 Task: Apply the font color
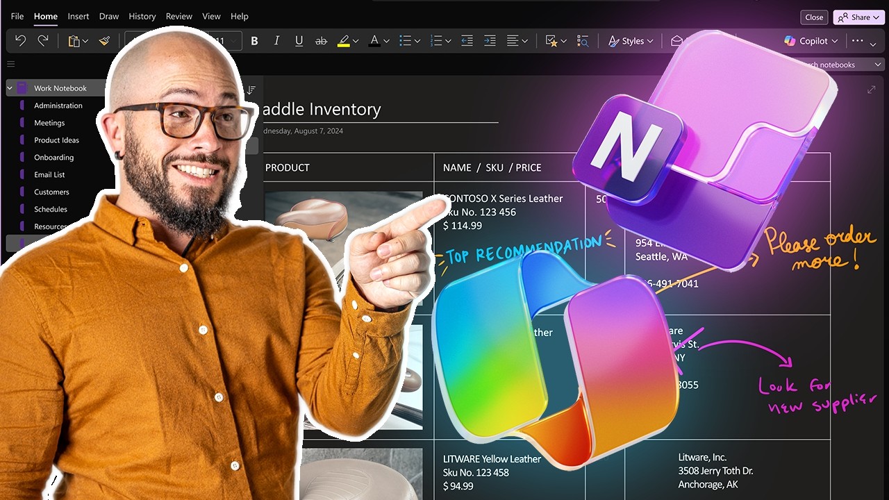(374, 41)
